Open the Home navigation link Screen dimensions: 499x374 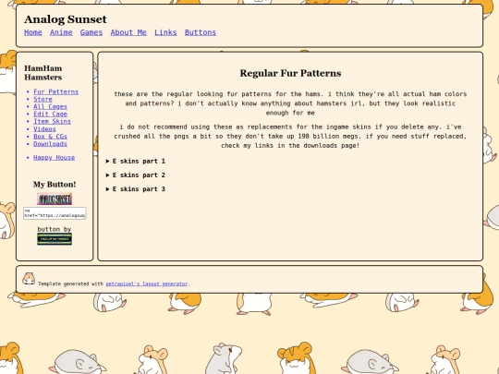33,32
